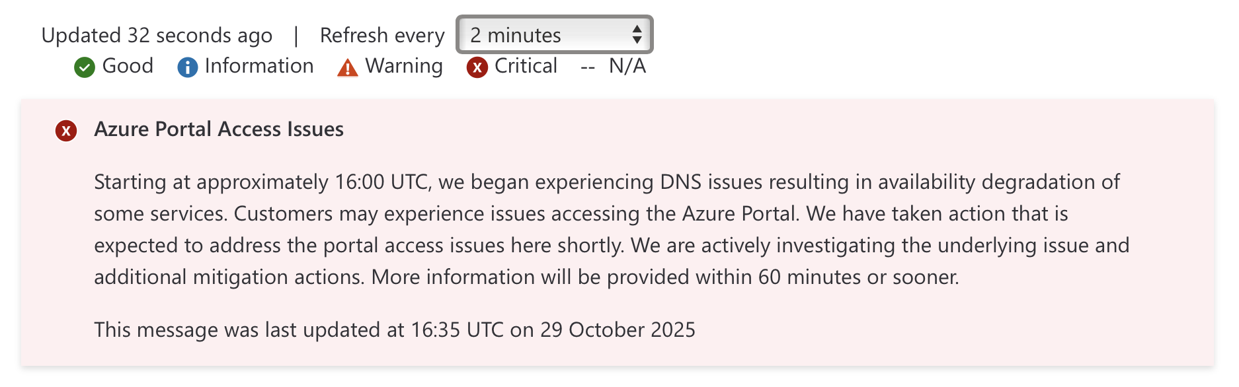Click the Critical status label
This screenshot has height=387, width=1239.
[526, 66]
